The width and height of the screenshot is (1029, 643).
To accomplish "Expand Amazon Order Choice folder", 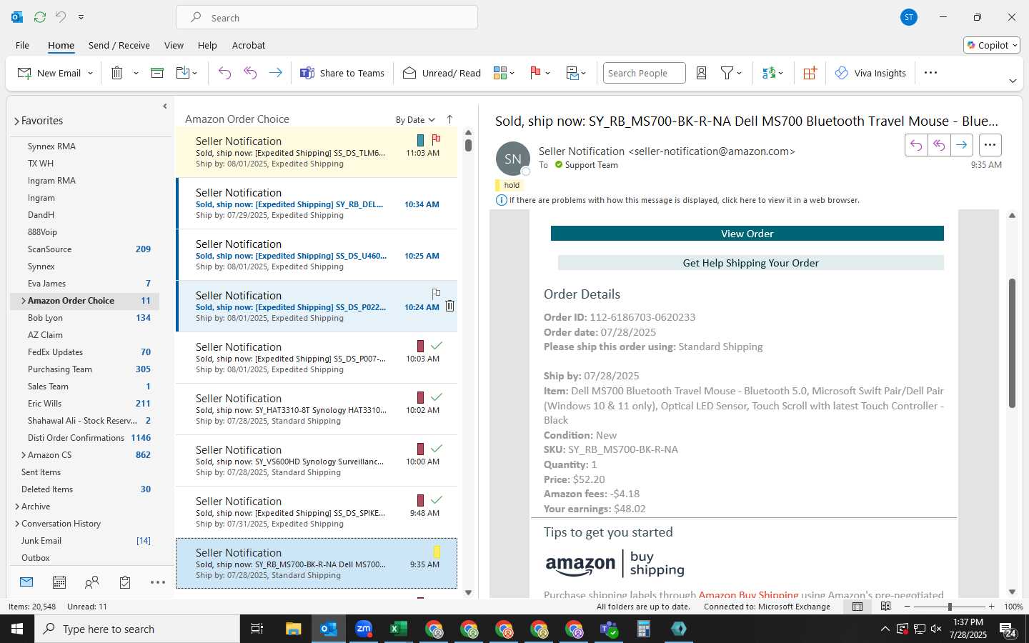I will click(24, 301).
